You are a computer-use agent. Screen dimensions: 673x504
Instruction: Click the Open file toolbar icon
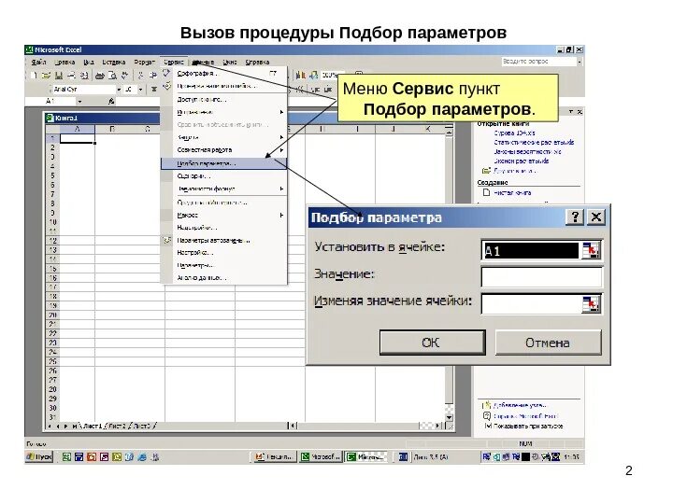click(47, 76)
